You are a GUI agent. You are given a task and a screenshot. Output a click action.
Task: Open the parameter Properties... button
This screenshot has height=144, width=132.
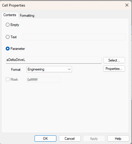pos(114,69)
